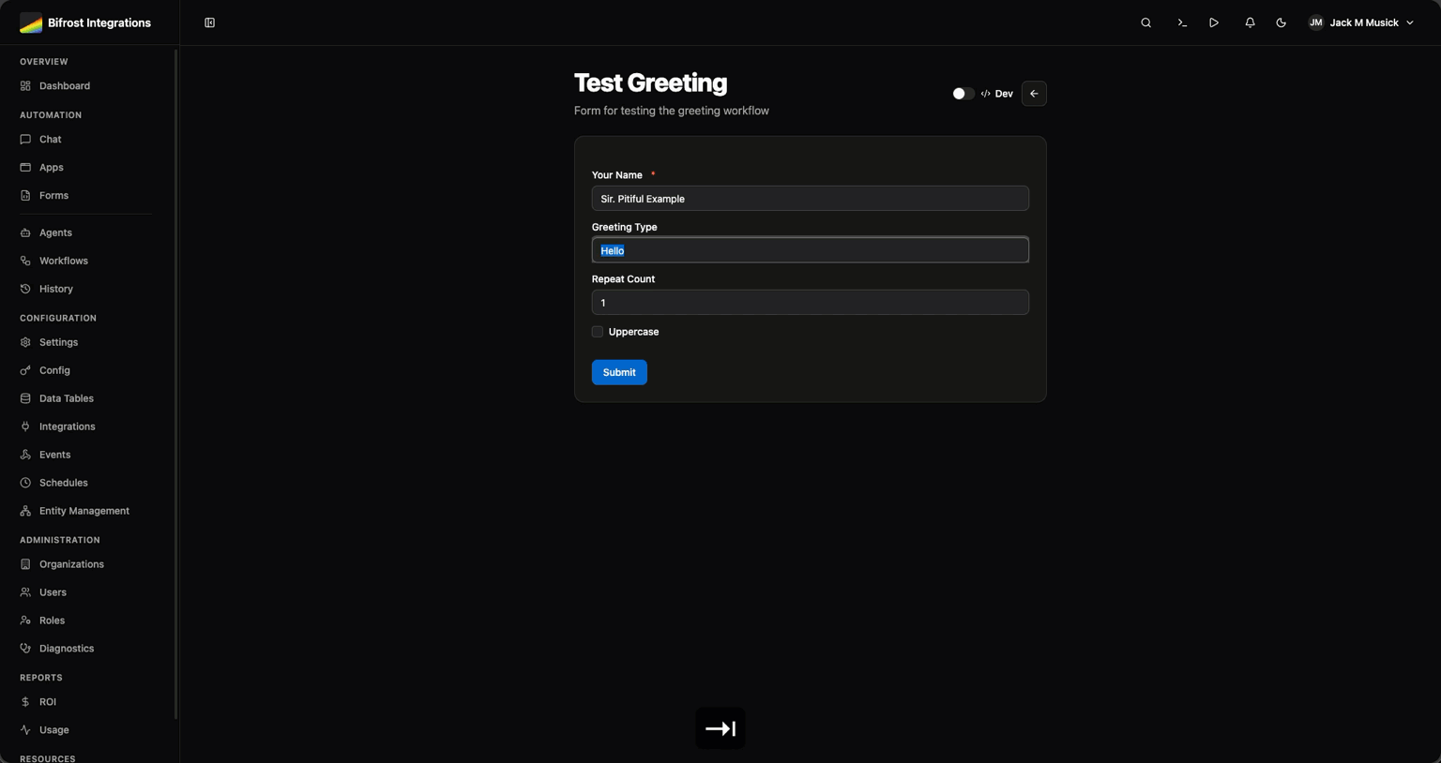
Task: Click the back arrow button
Action: click(1034, 93)
